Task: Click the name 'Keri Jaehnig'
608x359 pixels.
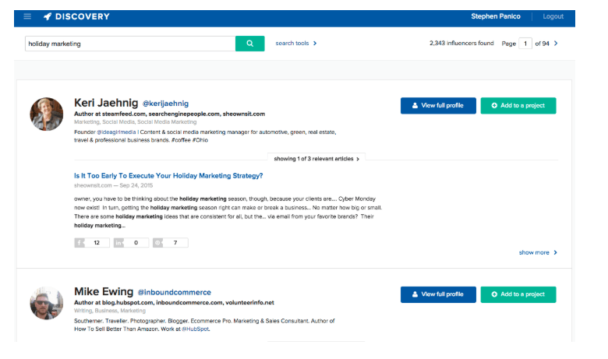Action: pyautogui.click(x=106, y=103)
